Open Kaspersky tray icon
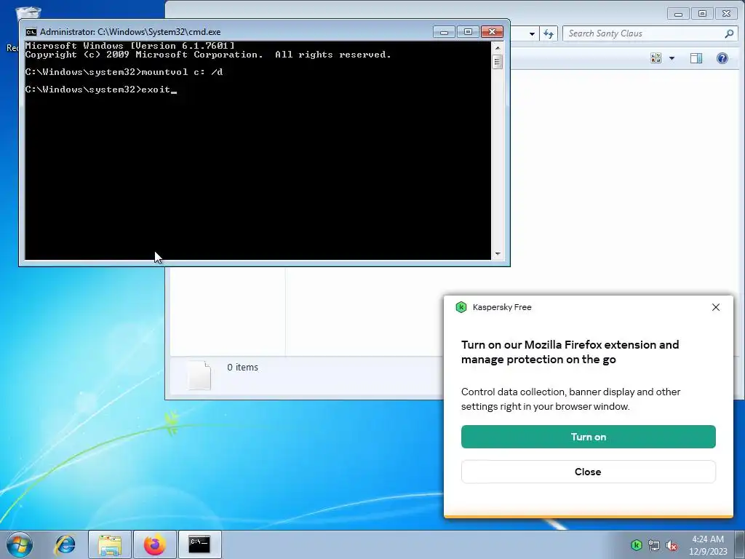The width and height of the screenshot is (745, 559). pos(636,545)
